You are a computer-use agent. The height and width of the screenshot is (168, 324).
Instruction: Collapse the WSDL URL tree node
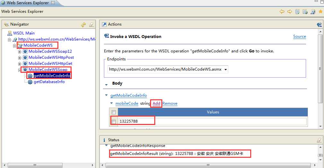(9, 40)
